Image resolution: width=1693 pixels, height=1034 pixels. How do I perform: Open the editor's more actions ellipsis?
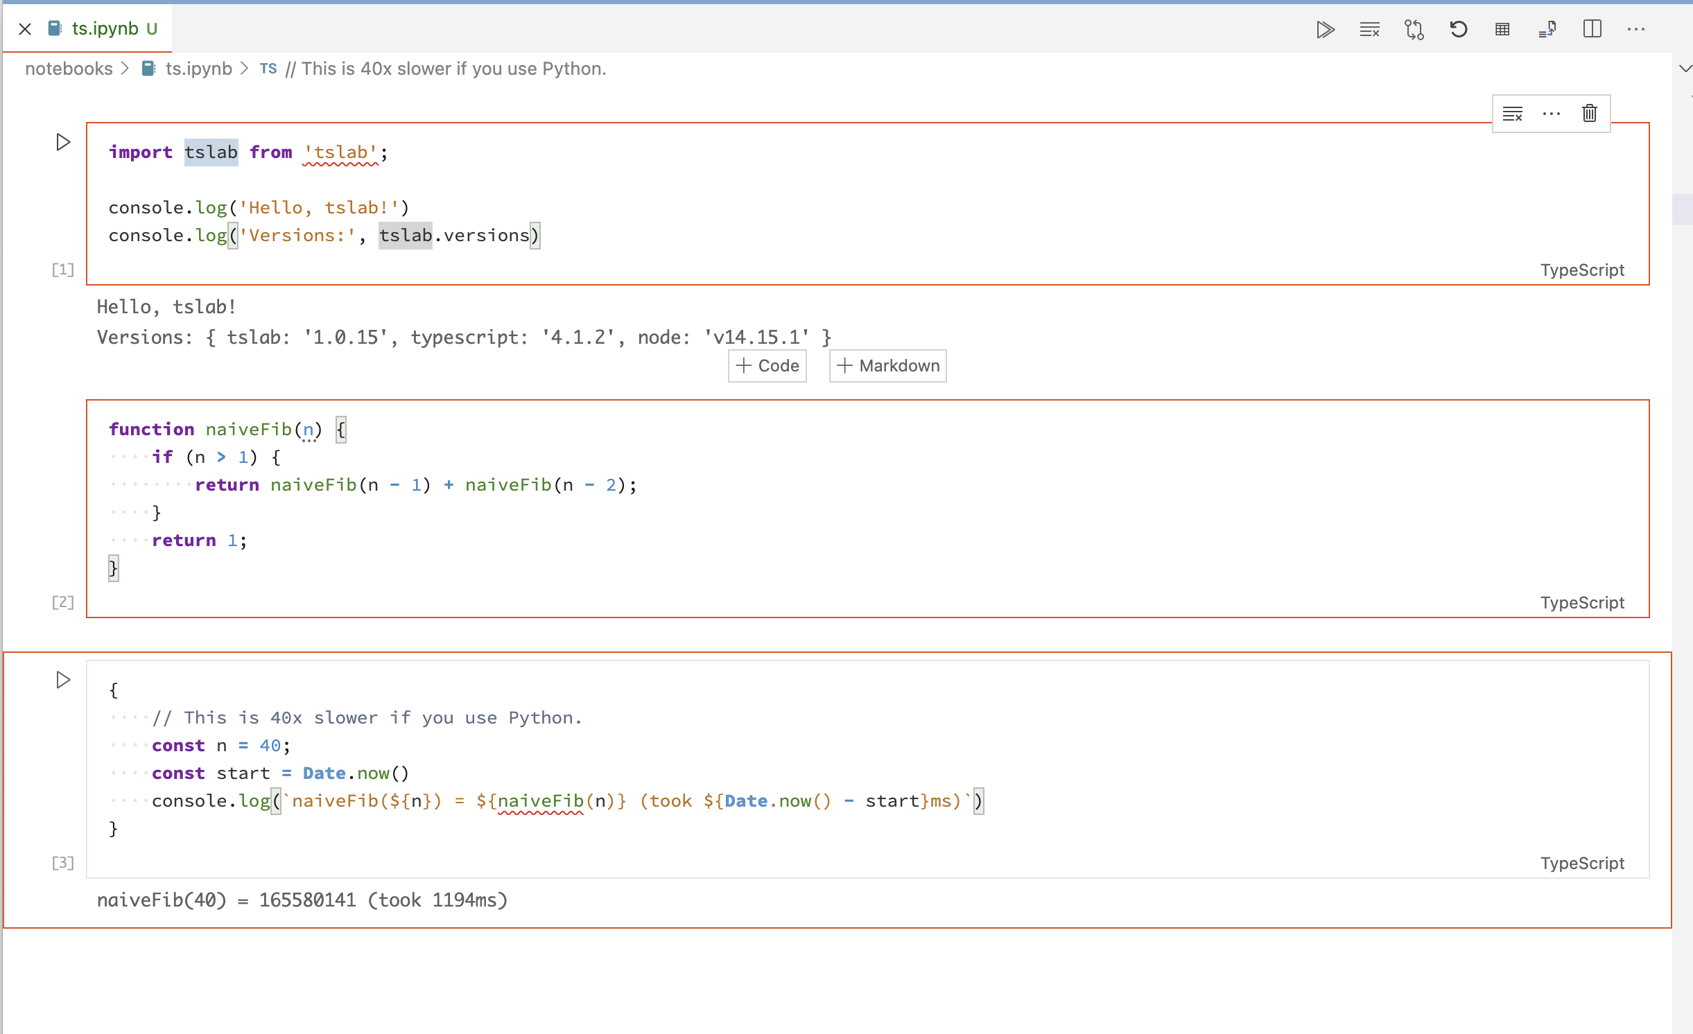coord(1636,29)
